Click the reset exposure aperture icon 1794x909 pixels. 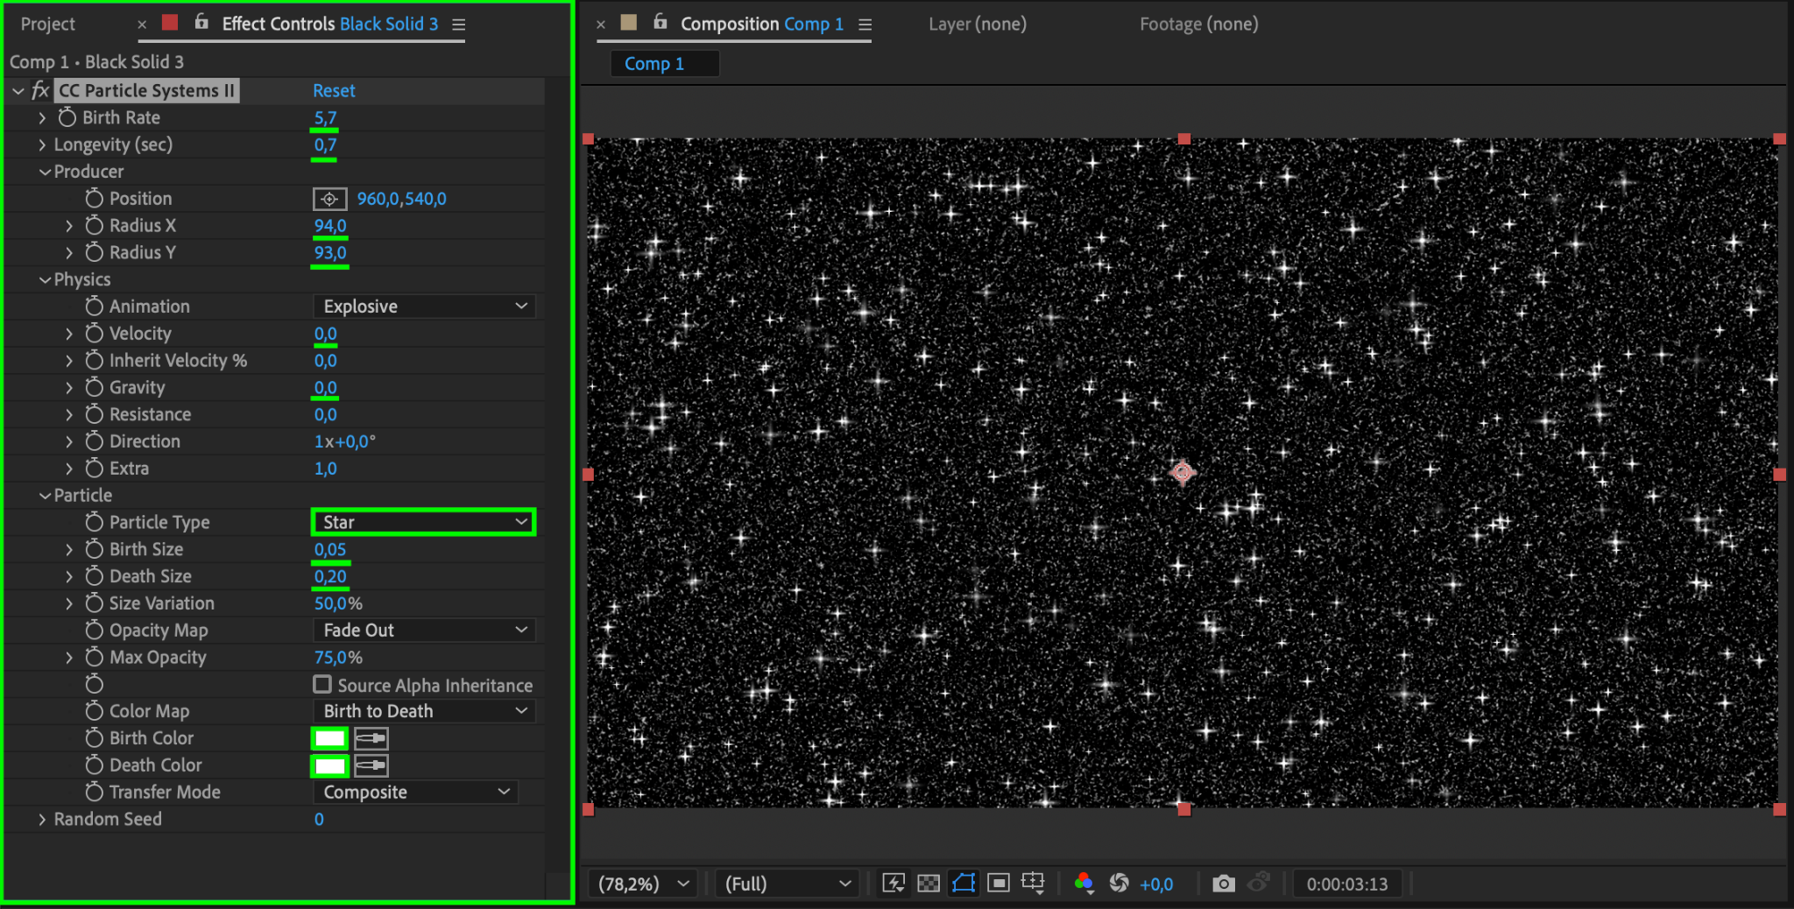[x=1119, y=884]
